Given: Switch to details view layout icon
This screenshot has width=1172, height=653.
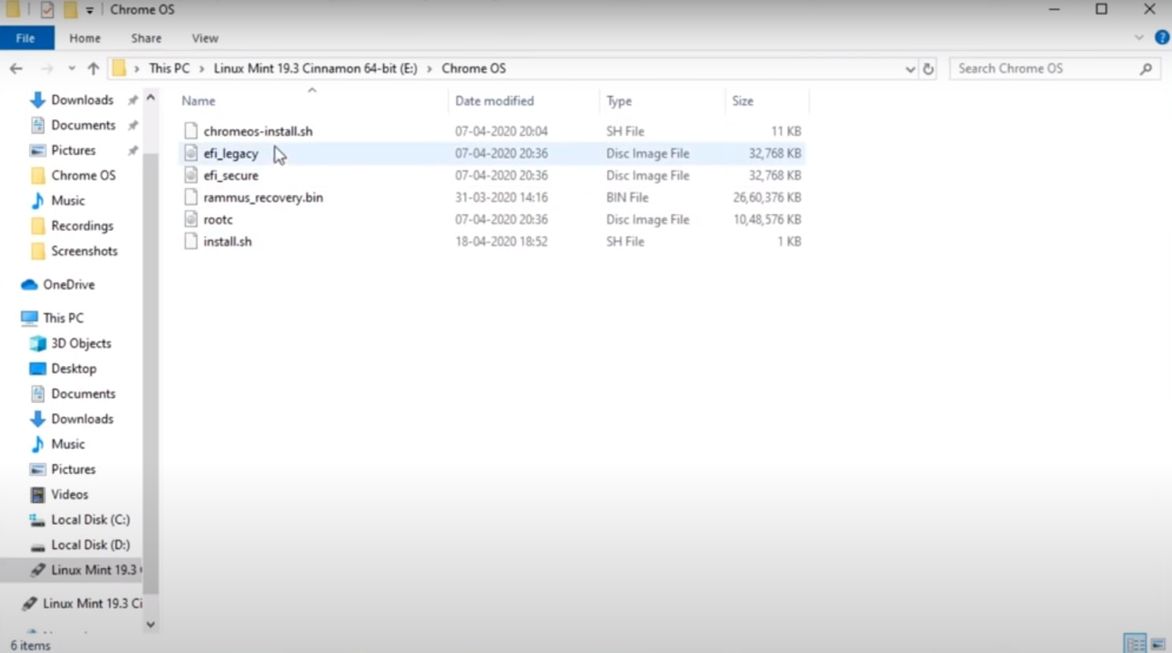Looking at the screenshot, I should (x=1135, y=644).
